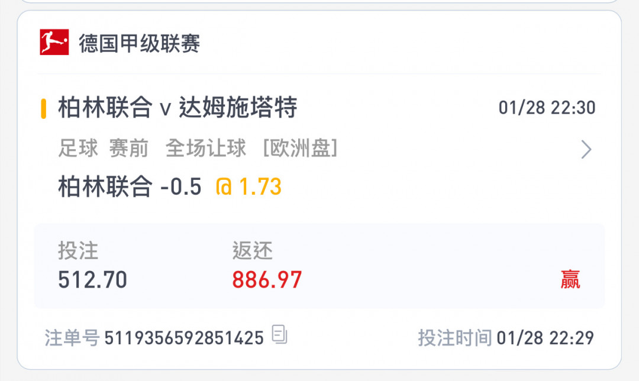Screen dimensions: 639x381
Task: Click the 德国甲级联赛 league title
Action: tap(140, 43)
